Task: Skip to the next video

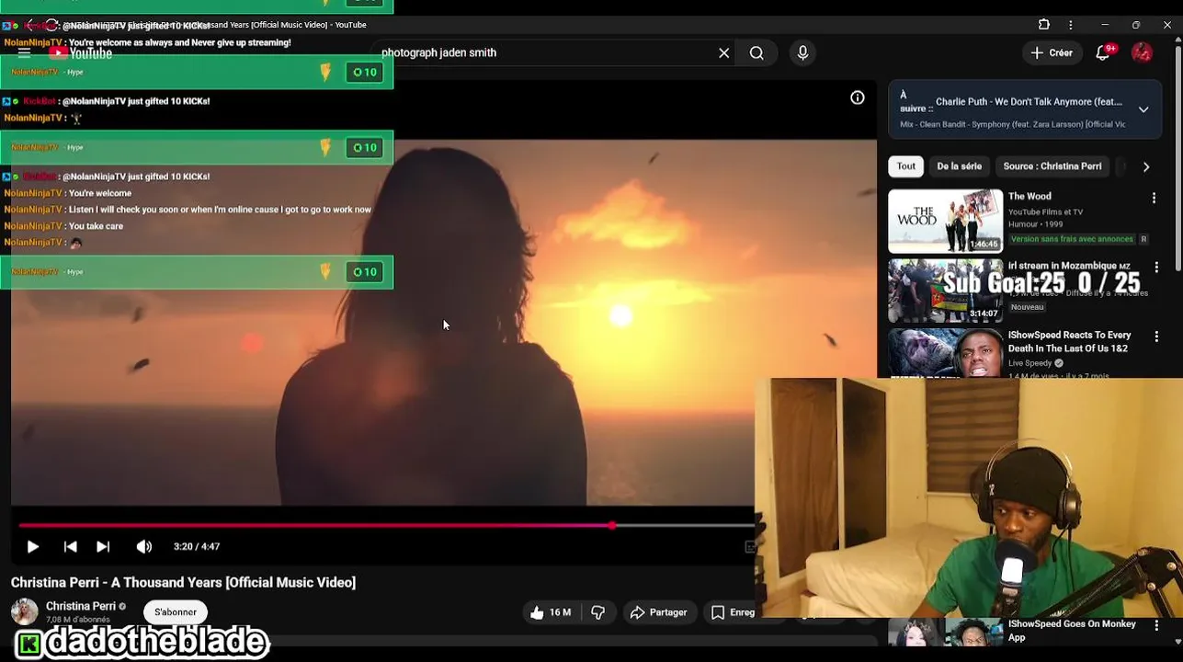Action: [x=103, y=546]
